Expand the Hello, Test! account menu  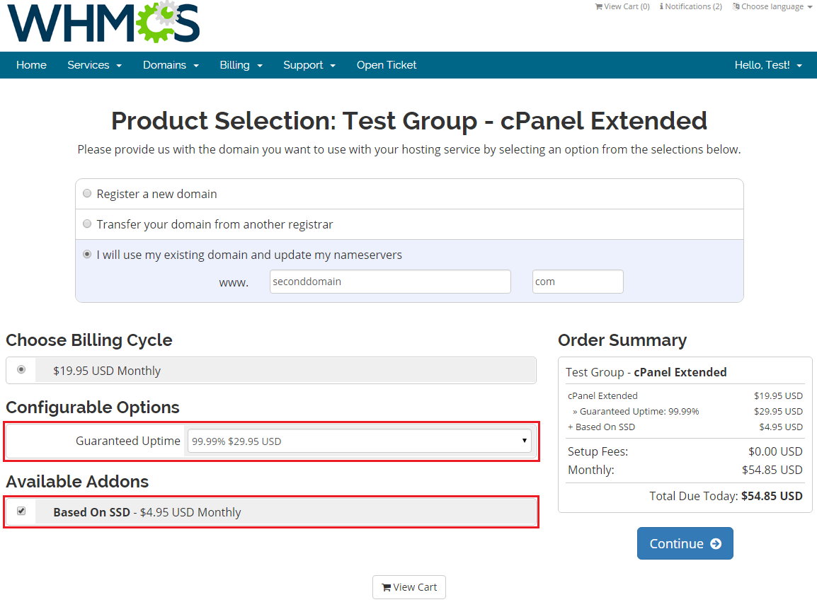coord(768,65)
